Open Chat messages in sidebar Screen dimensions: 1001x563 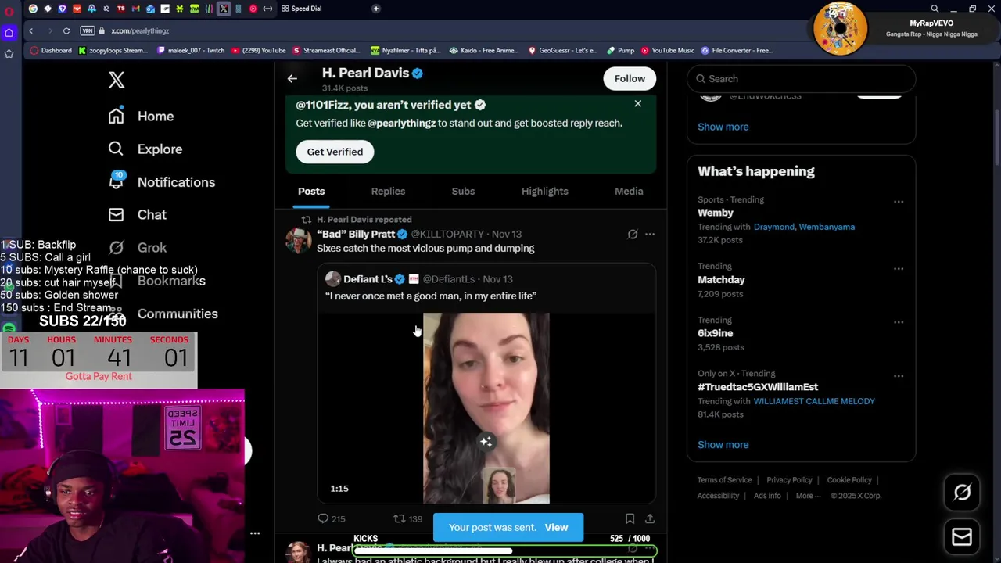pos(138,215)
